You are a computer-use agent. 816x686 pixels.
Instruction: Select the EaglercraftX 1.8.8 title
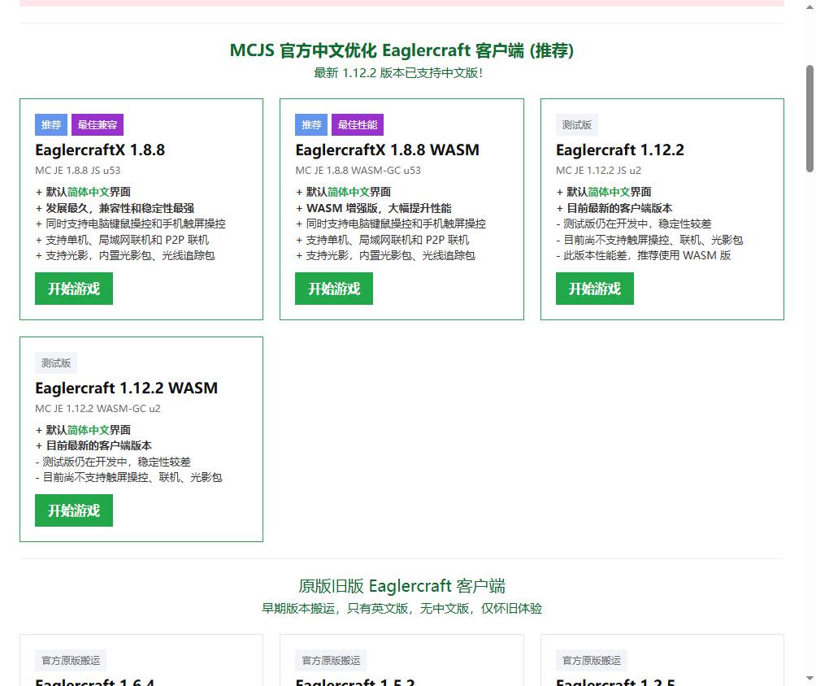pos(100,150)
